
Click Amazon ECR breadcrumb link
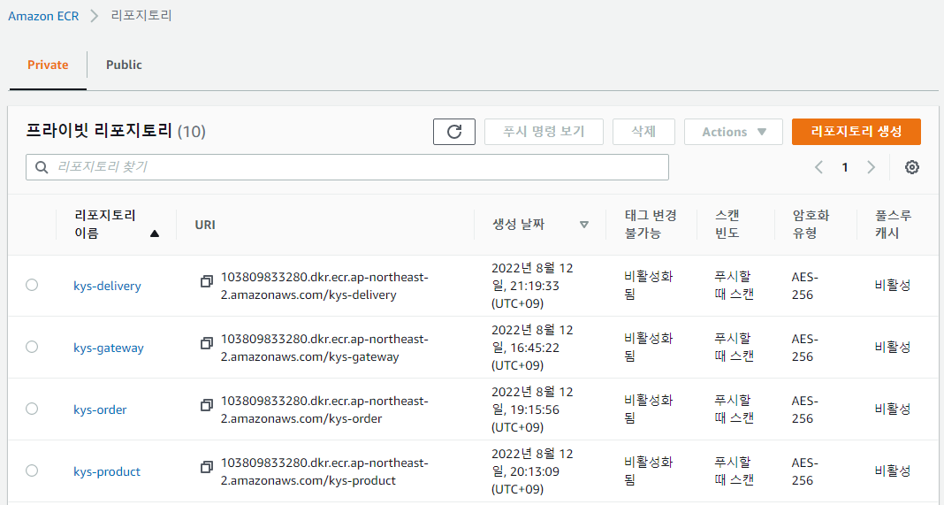tap(43, 16)
